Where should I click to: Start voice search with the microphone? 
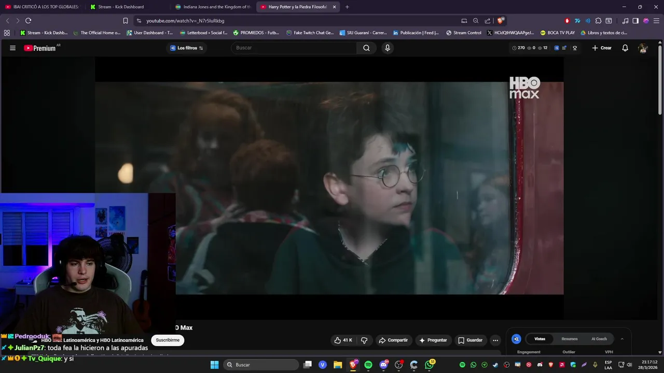coord(387,48)
